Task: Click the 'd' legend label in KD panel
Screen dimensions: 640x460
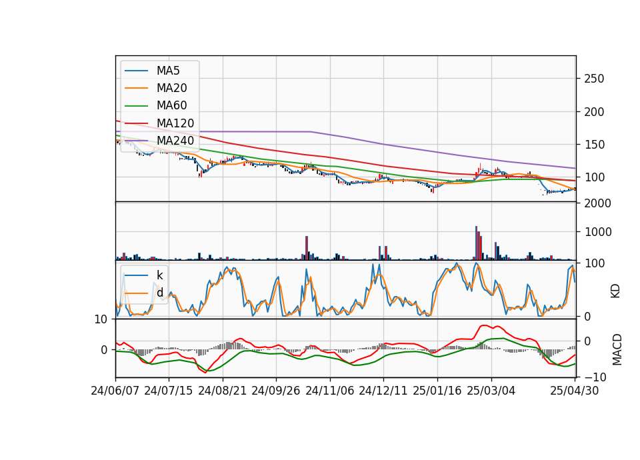Action: 160,293
